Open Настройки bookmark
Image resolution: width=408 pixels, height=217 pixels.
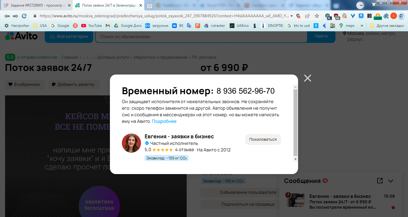[17, 26]
